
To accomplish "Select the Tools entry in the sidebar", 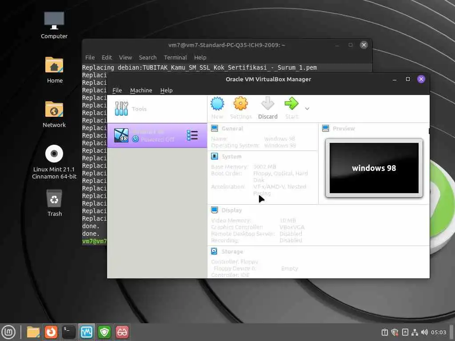I will (157, 109).
